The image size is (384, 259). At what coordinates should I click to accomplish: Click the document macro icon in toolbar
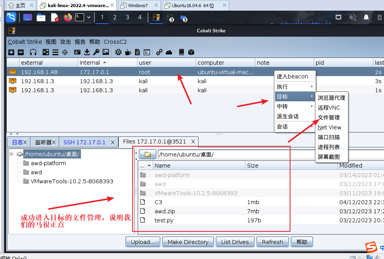pos(137,52)
